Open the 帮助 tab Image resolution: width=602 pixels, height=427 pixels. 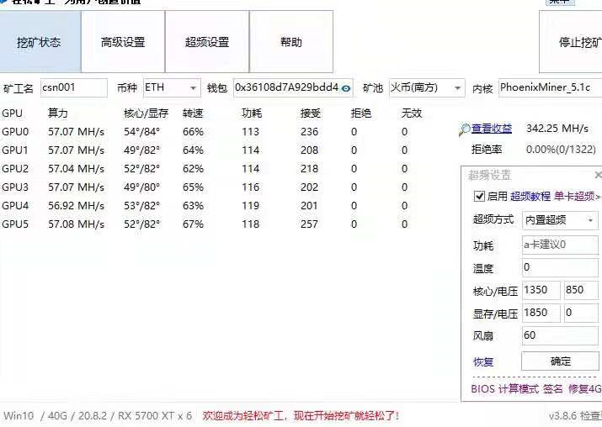tap(291, 42)
